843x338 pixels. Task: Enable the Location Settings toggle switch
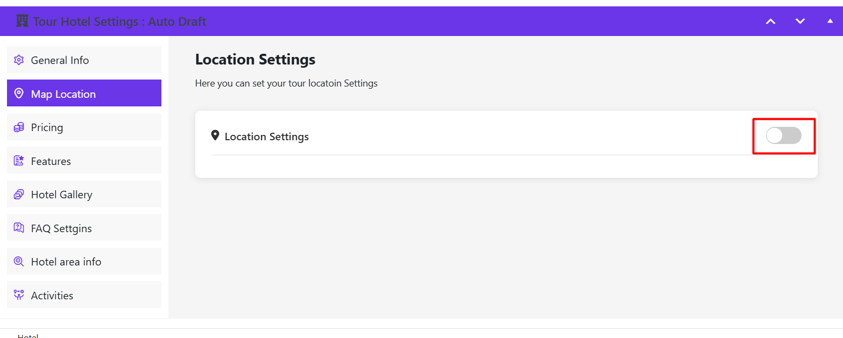[783, 136]
